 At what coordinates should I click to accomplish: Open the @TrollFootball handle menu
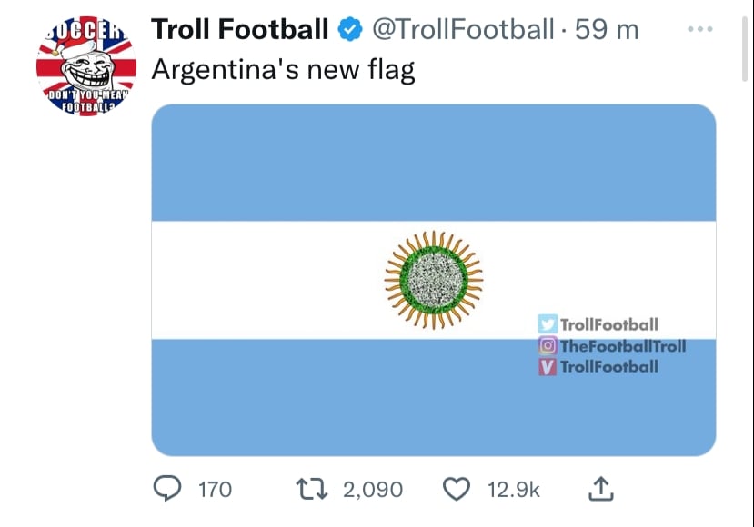pyautogui.click(x=464, y=28)
